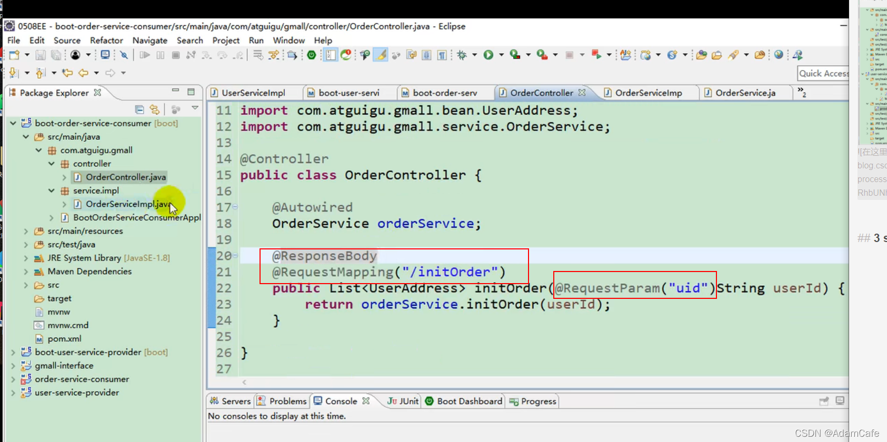Select BootOrderServiceConsumerAppl file in the tree
The width and height of the screenshot is (887, 442).
tap(137, 217)
